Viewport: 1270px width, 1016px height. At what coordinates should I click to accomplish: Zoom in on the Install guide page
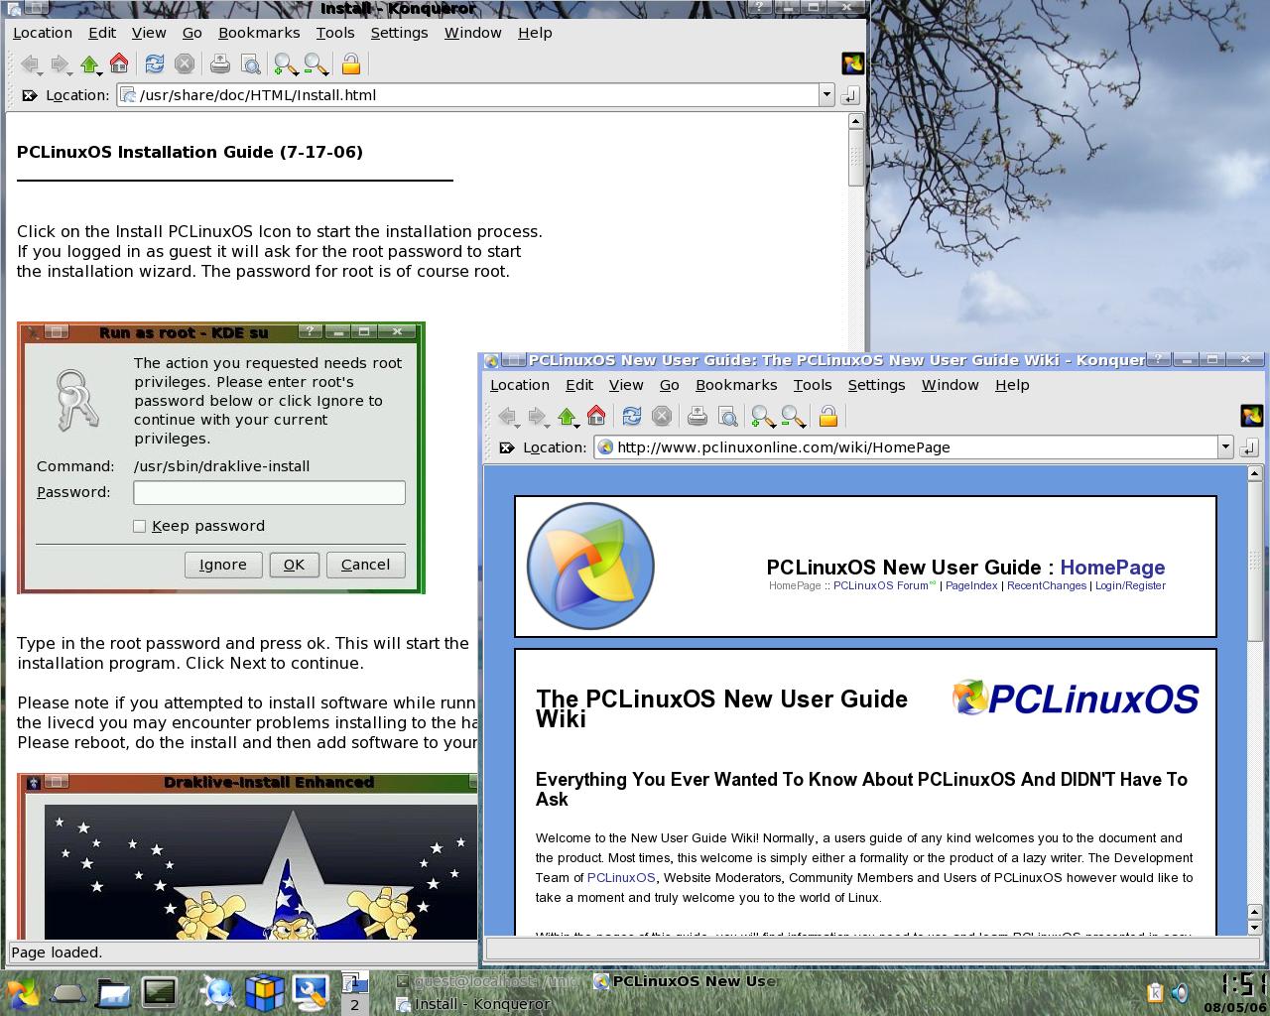point(286,64)
